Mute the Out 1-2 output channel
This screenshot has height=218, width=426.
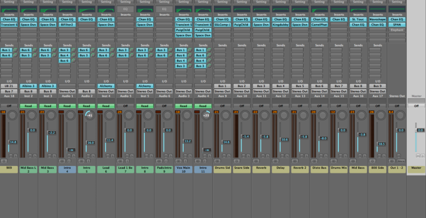pos(399,156)
